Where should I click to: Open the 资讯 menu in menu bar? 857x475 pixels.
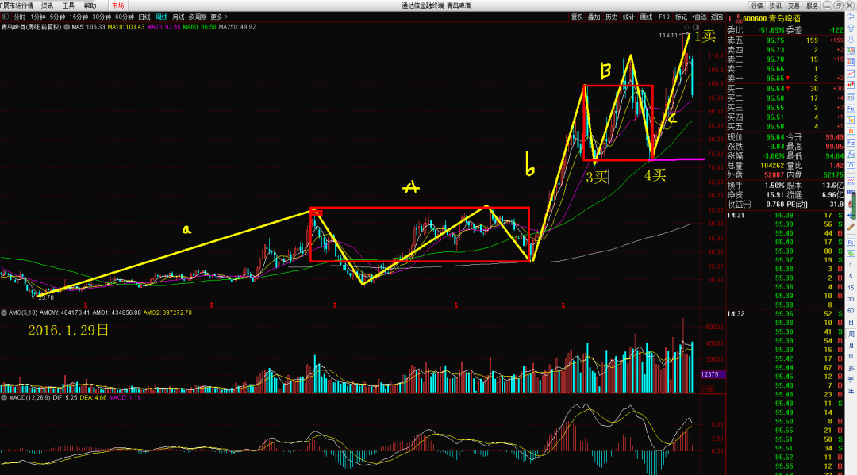(x=48, y=6)
